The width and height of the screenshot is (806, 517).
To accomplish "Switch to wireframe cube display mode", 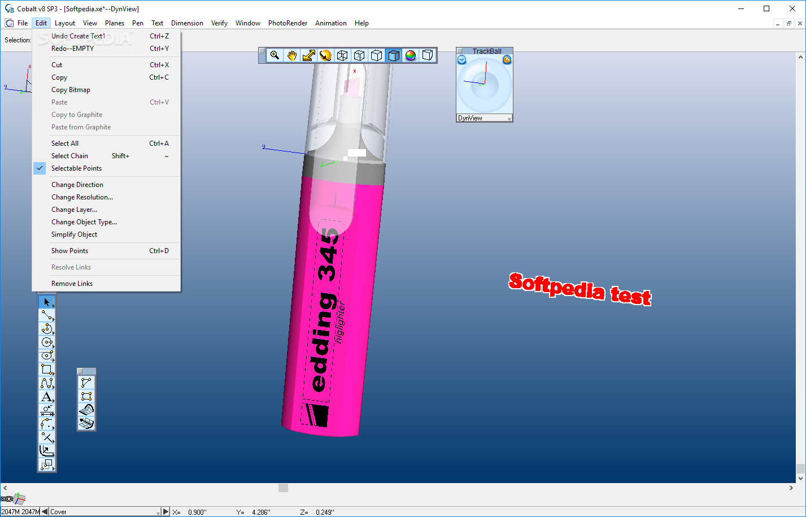I will [x=342, y=55].
